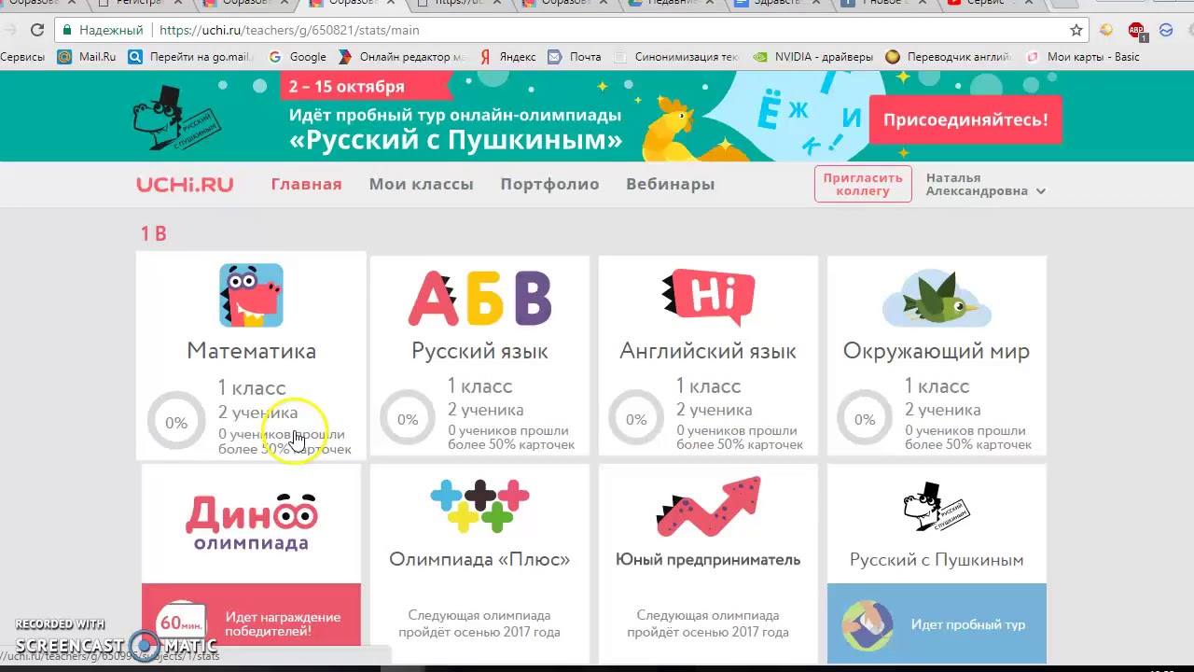Viewport: 1194px width, 672px height.
Task: Open the Google bookmark
Action: (x=298, y=57)
